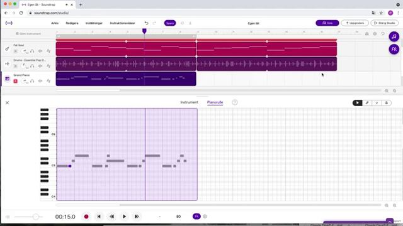Fast forward the playback
The width and height of the screenshot is (403, 226).
tap(137, 217)
